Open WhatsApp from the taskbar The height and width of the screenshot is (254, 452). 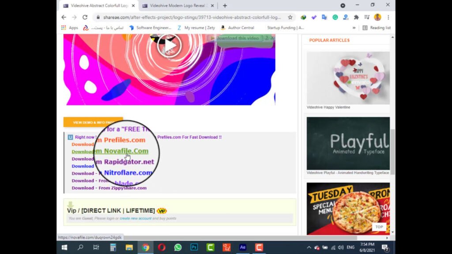[178, 247]
